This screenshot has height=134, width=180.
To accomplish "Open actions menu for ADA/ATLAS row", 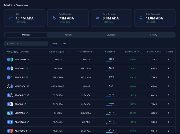I will (x=168, y=122).
